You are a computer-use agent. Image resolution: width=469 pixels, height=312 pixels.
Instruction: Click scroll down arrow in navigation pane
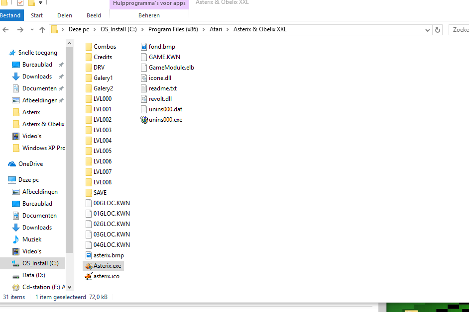pos(69,287)
